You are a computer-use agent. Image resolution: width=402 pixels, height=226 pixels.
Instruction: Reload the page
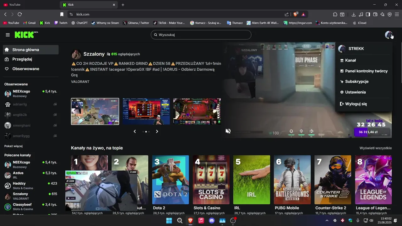pyautogui.click(x=20, y=14)
